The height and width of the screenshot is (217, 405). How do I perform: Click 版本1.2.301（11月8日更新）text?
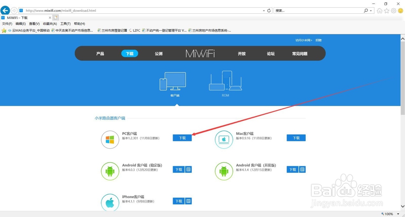[x=141, y=138]
